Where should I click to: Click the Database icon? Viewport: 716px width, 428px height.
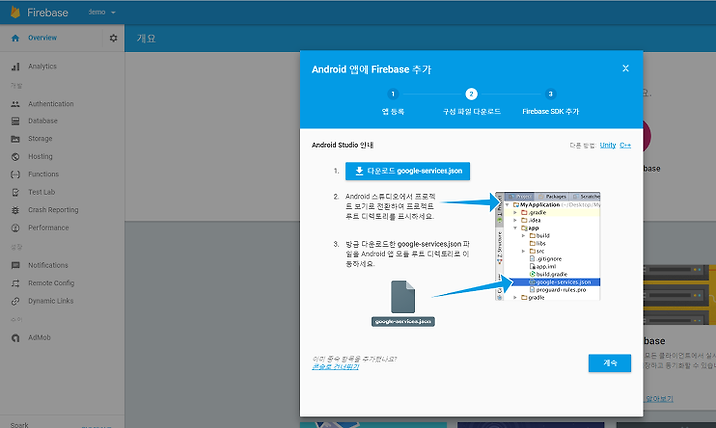click(15, 121)
